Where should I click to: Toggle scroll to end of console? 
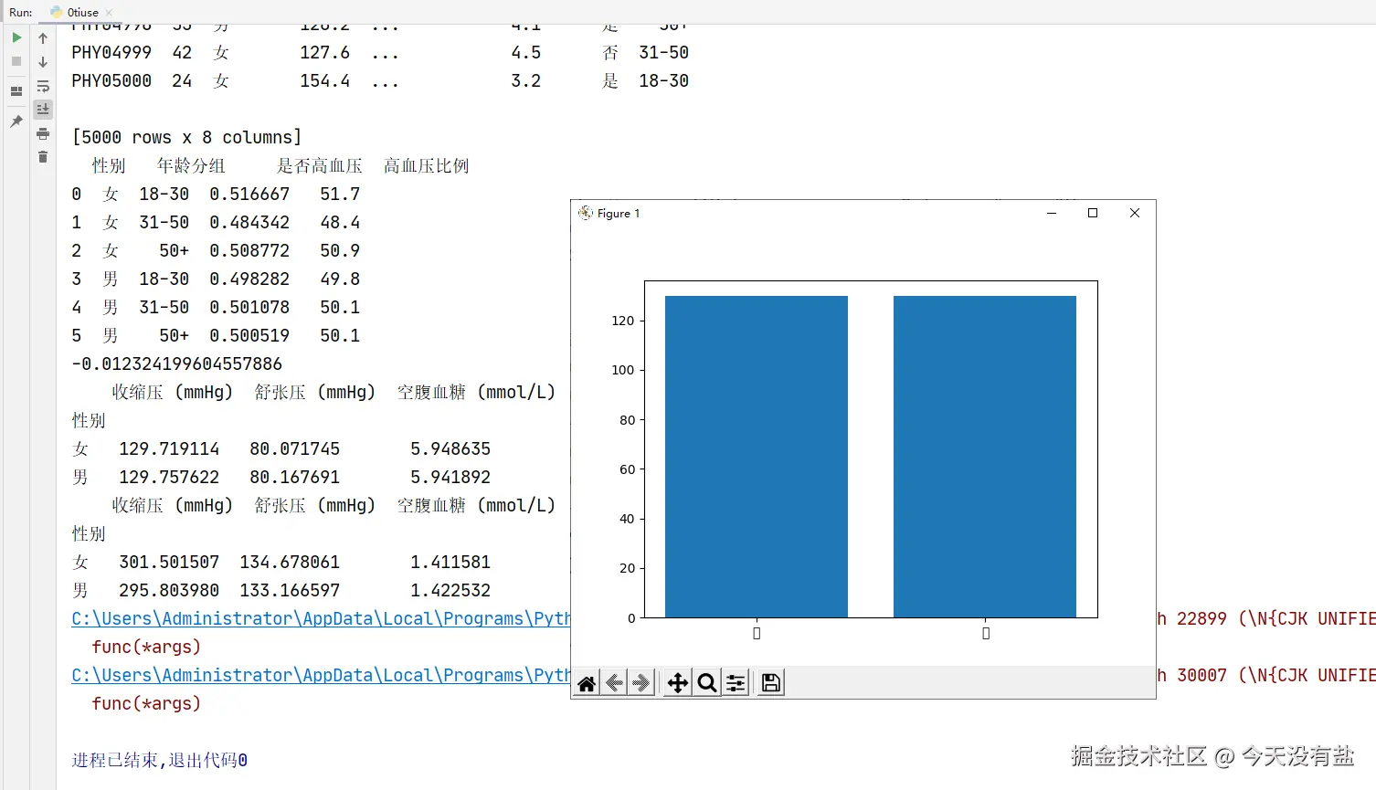pos(43,110)
